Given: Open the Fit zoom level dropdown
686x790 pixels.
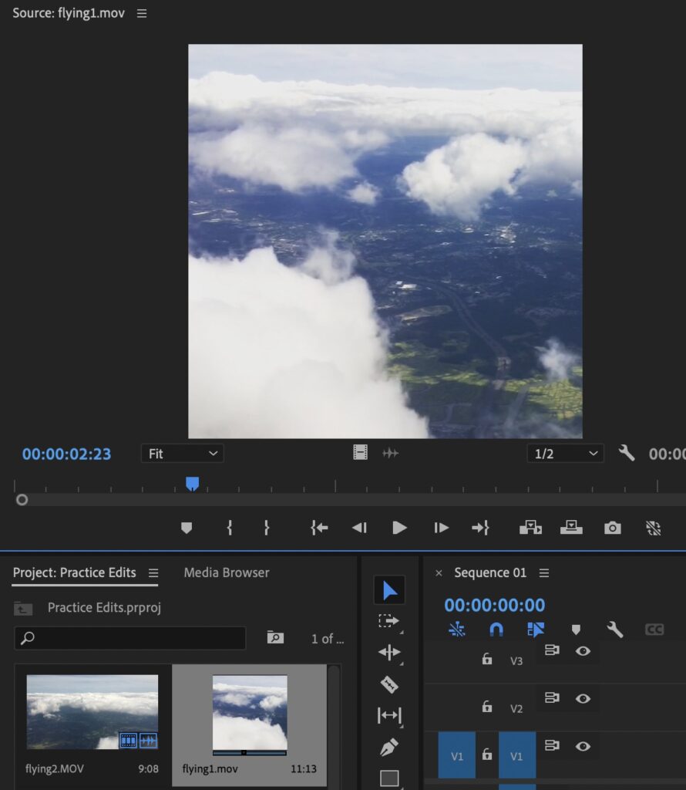Looking at the screenshot, I should point(182,454).
